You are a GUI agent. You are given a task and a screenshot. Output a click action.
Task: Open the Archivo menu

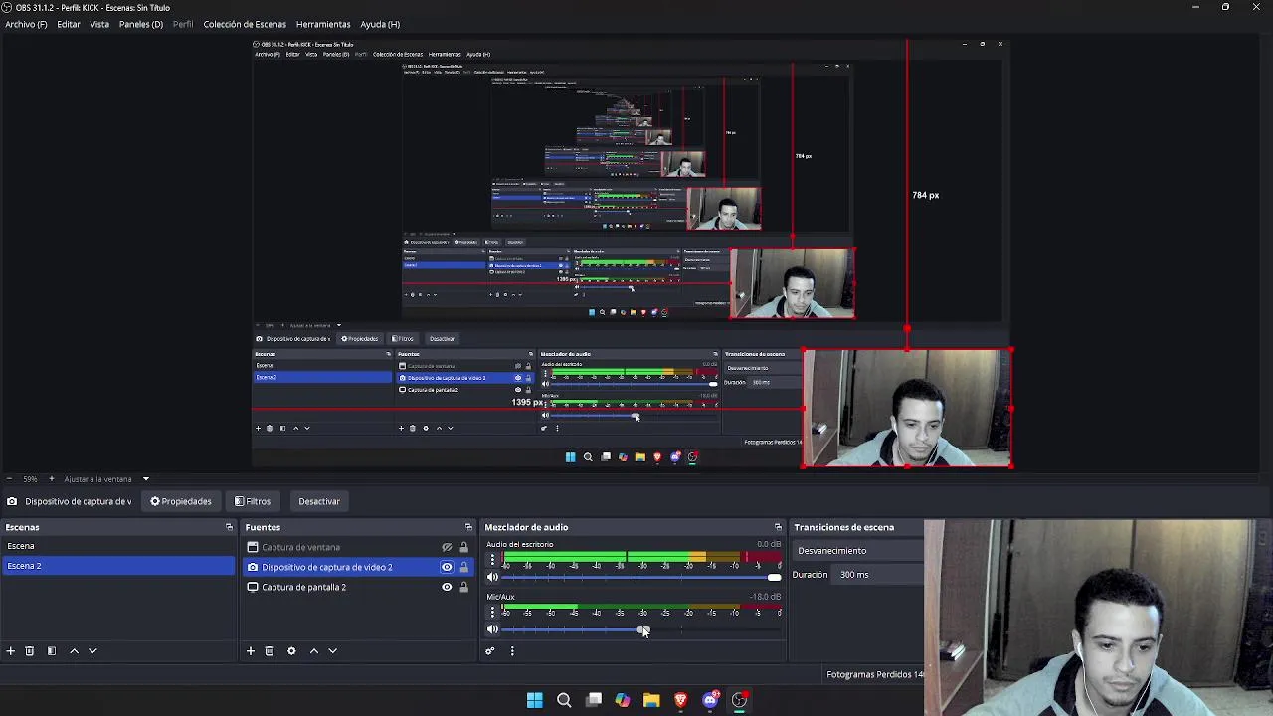tap(26, 24)
